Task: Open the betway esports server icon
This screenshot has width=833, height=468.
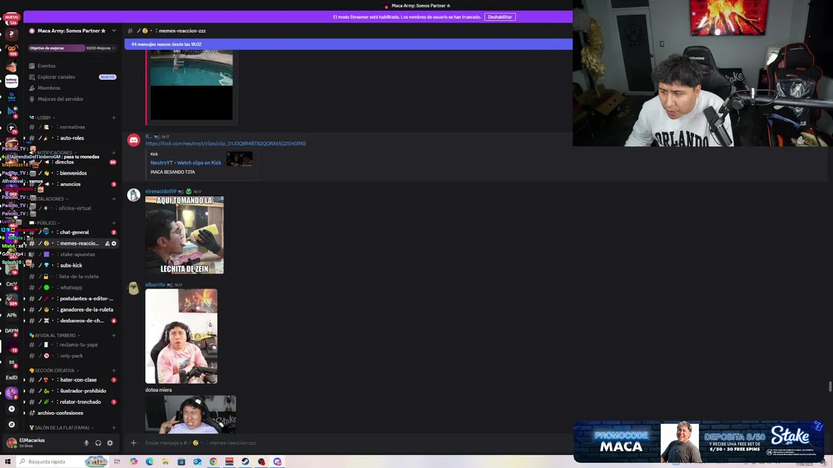Action: [x=11, y=81]
